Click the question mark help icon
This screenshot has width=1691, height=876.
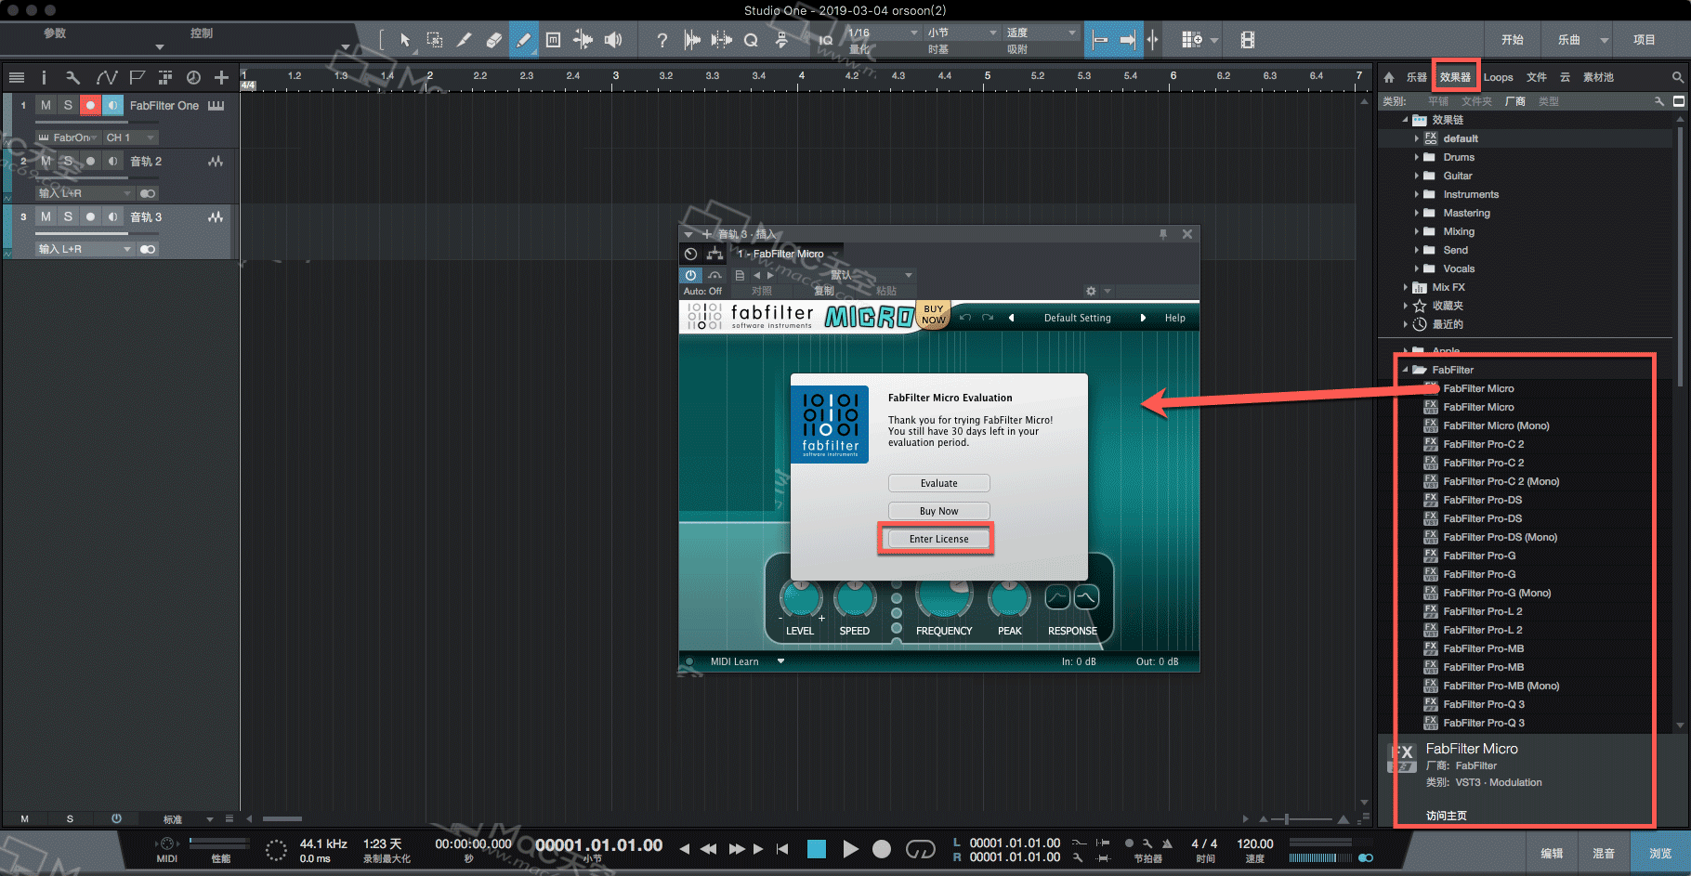coord(662,40)
